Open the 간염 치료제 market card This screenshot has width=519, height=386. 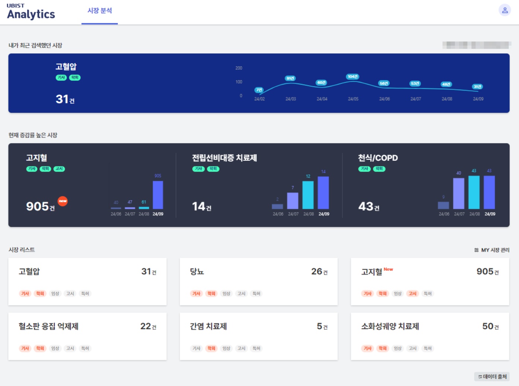[259, 336]
